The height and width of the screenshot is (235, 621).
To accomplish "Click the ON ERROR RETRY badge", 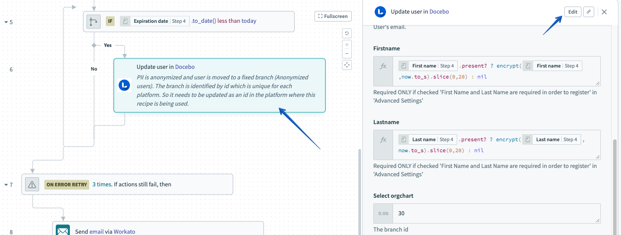I will pos(67,185).
